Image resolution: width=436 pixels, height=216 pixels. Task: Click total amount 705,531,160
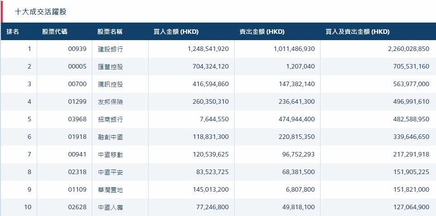tap(411, 66)
